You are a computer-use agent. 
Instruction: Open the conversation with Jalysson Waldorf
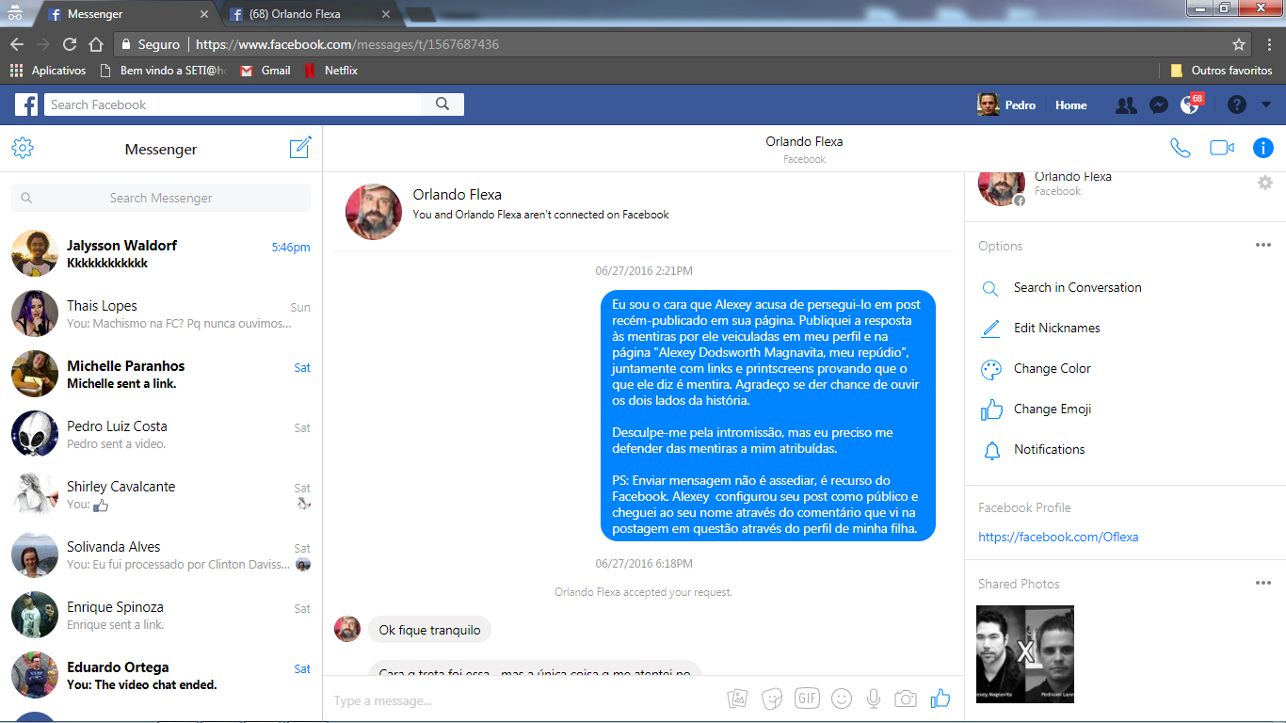[161, 254]
